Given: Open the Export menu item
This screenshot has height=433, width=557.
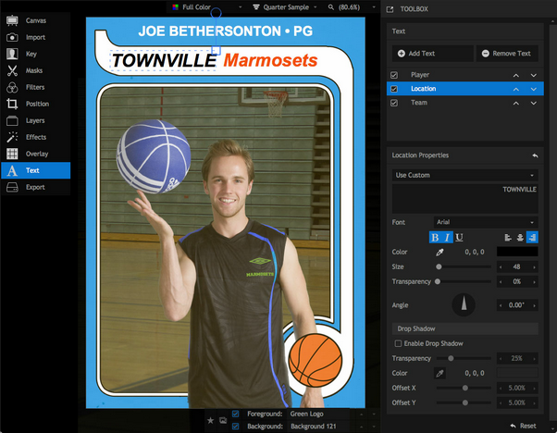Looking at the screenshot, I should coord(35,187).
